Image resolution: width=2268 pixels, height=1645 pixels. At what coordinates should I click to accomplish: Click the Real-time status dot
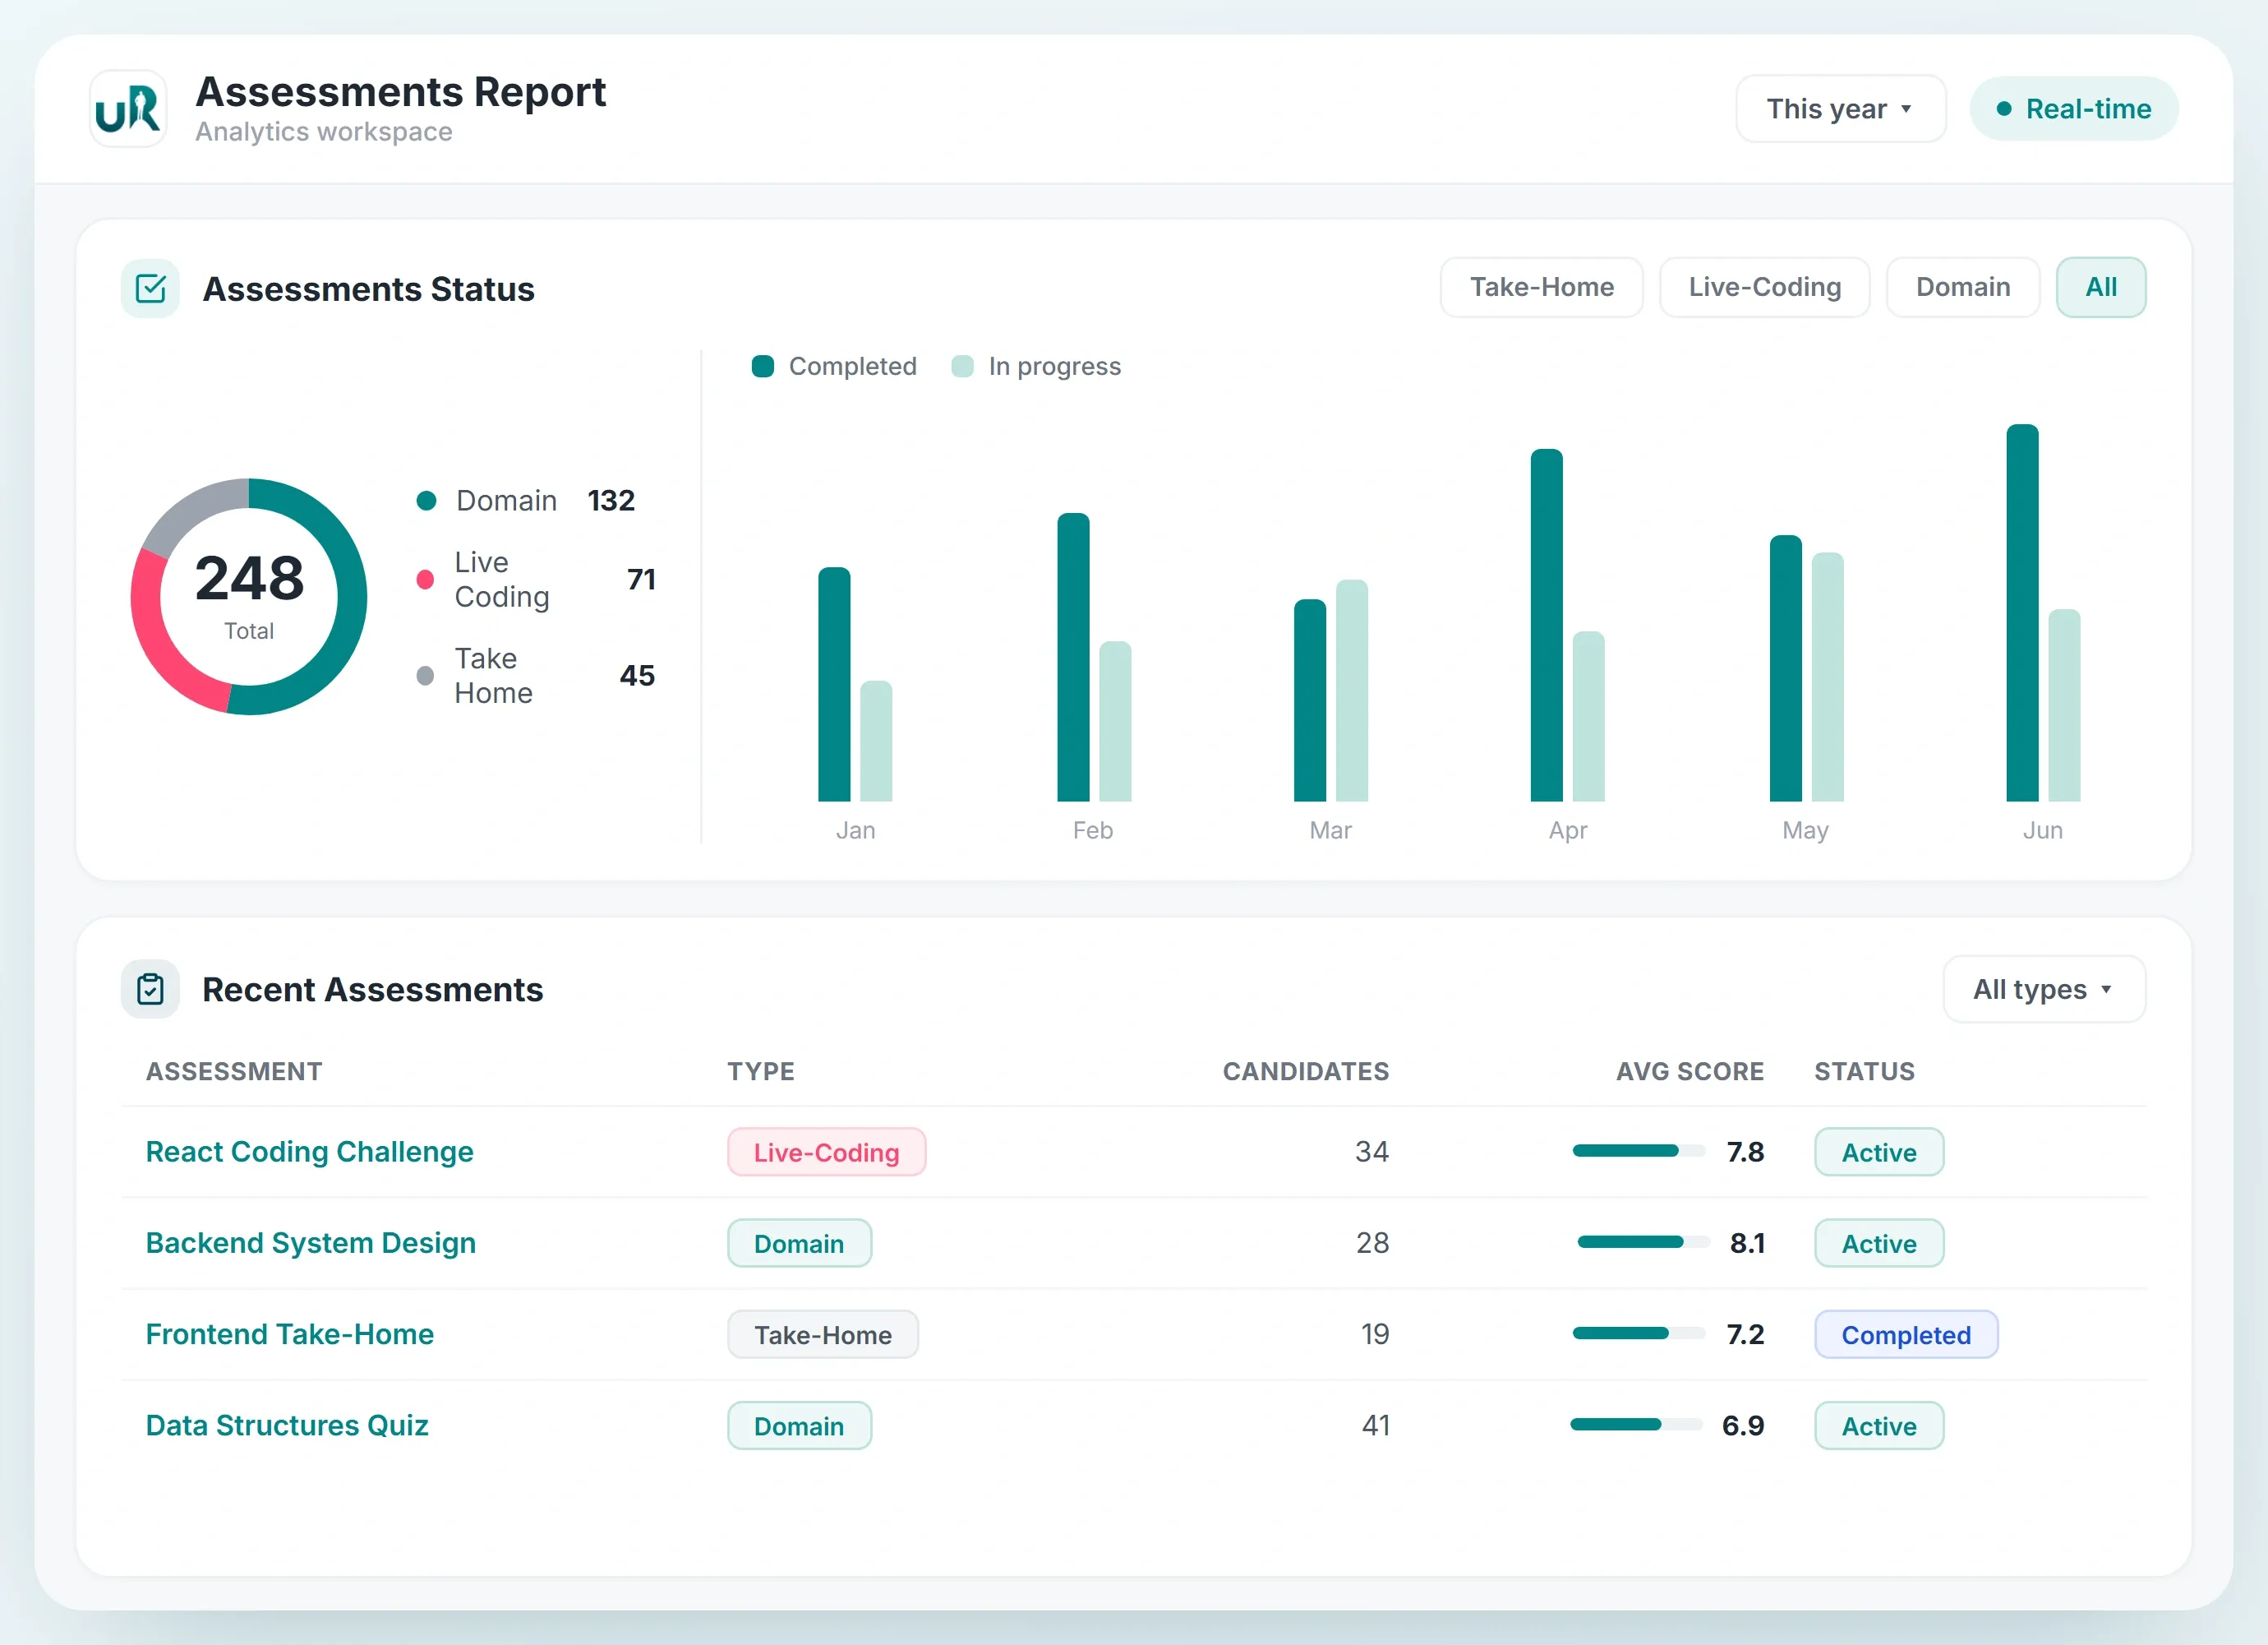coord(2004,108)
